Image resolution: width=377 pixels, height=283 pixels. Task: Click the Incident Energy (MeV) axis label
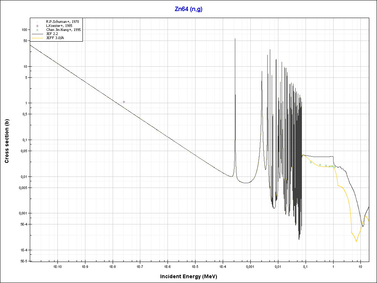tap(191, 276)
